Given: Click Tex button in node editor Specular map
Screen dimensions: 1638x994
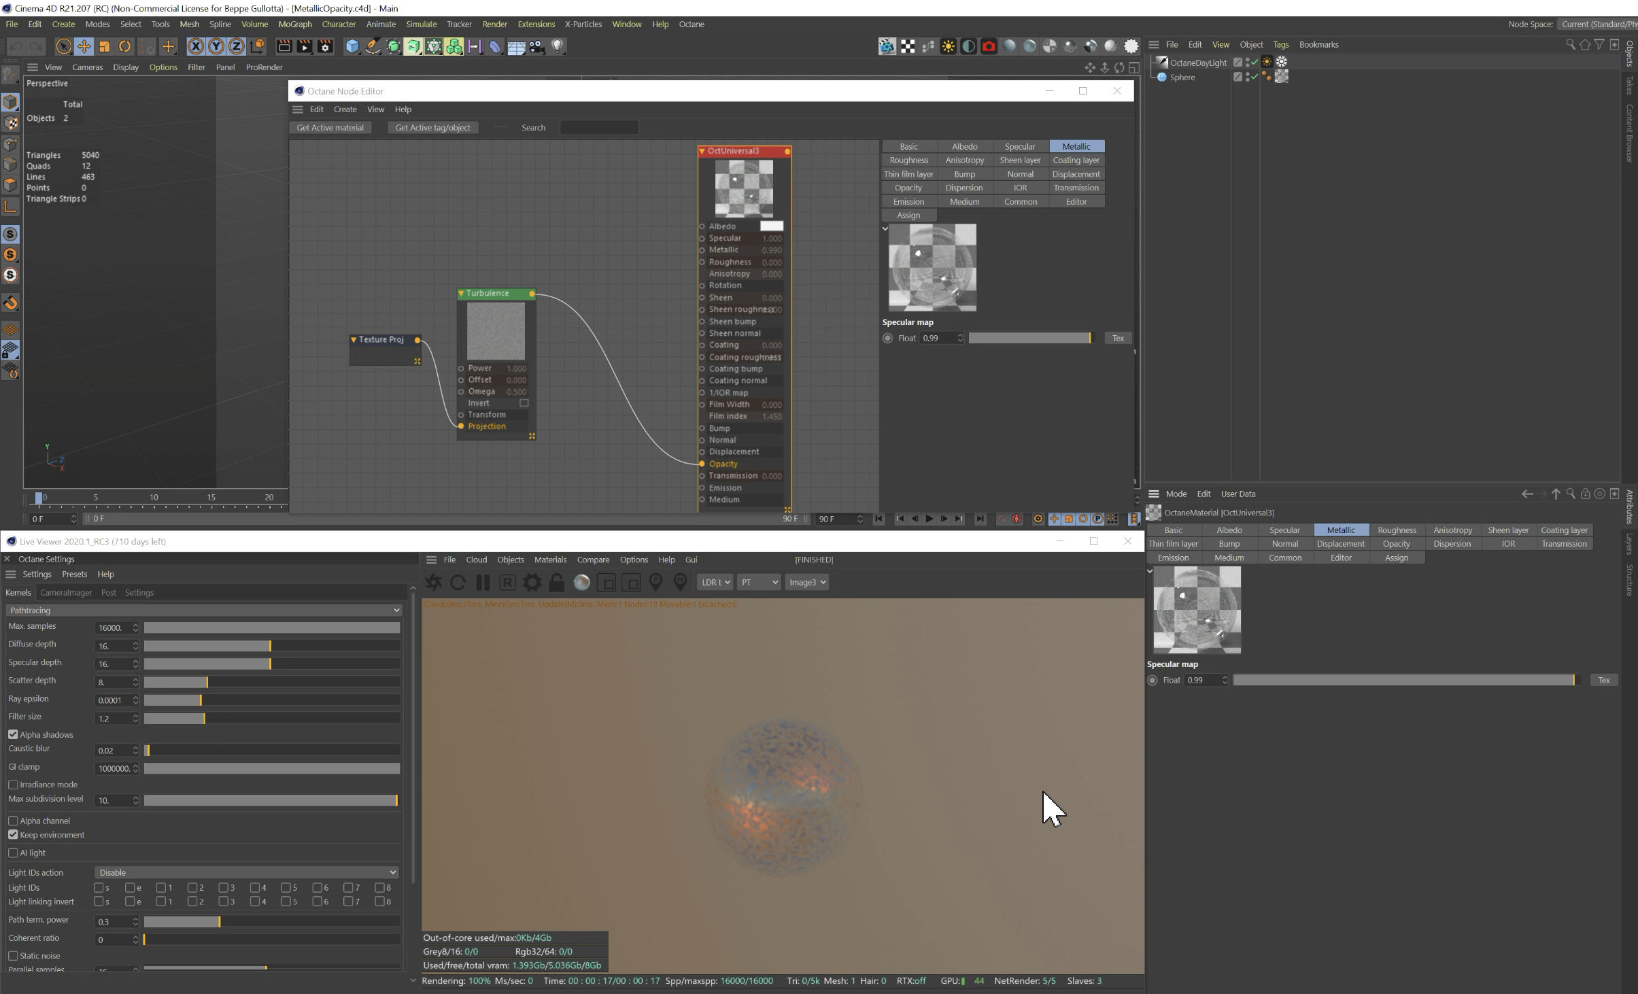Looking at the screenshot, I should tap(1118, 339).
